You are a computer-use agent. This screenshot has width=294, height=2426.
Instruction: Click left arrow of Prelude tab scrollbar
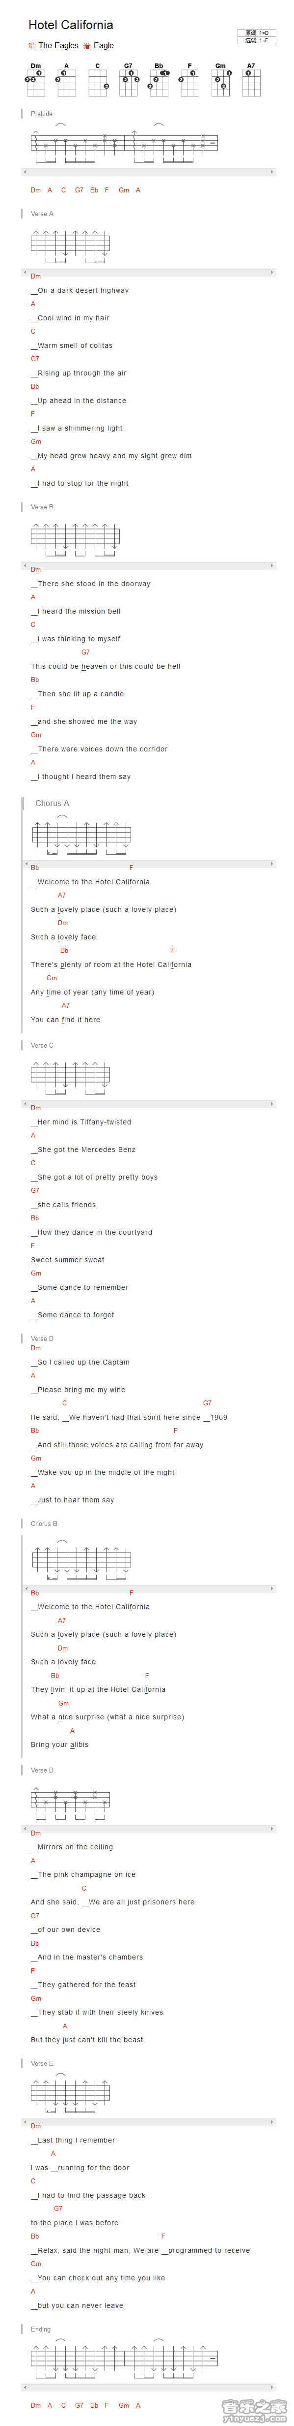[x=25, y=171]
